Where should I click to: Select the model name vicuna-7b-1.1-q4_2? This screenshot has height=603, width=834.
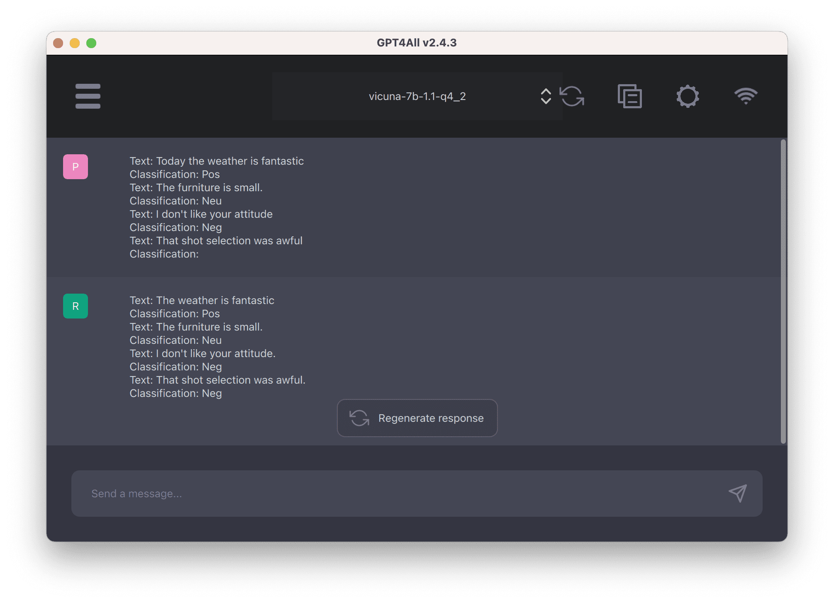(x=417, y=96)
